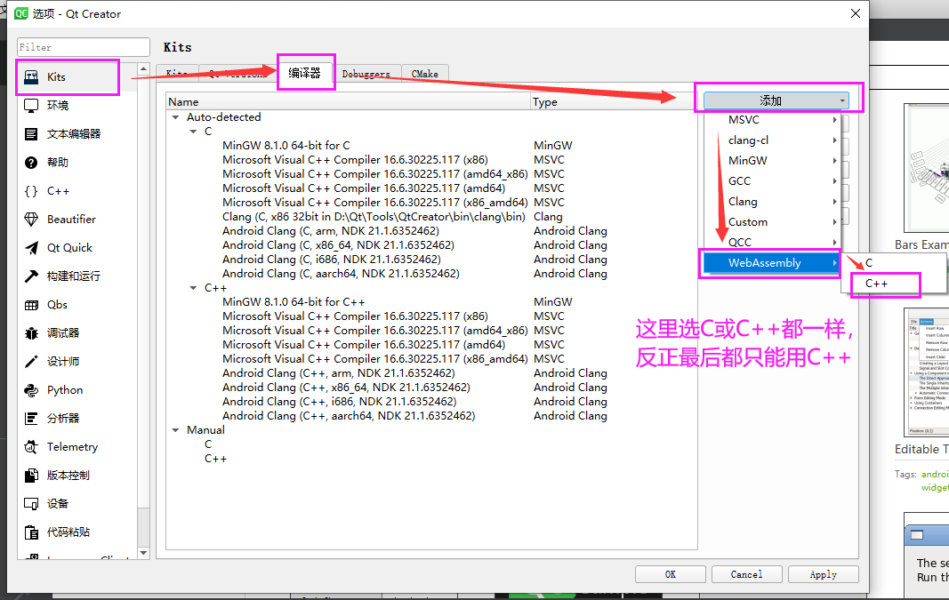Open the 调试器 settings category

pyautogui.click(x=57, y=332)
